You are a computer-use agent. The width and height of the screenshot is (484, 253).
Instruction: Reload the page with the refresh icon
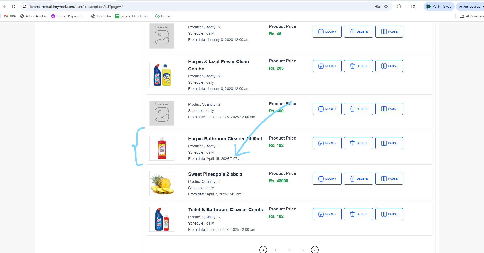[14, 7]
